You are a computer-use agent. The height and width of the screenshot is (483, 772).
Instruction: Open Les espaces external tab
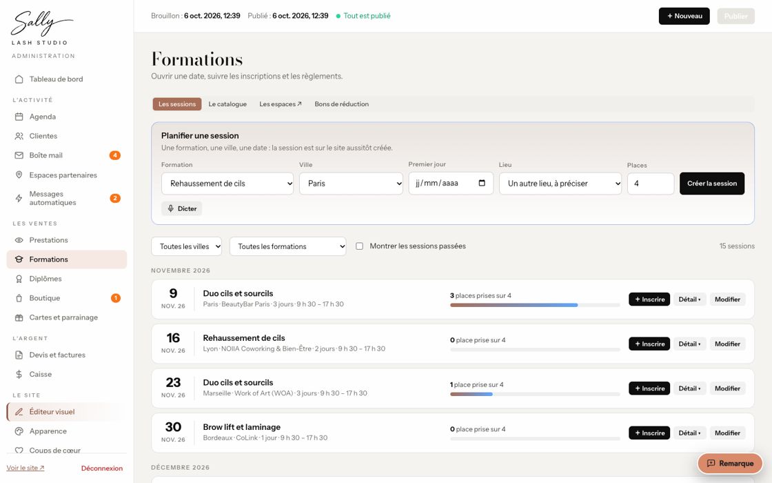280,104
